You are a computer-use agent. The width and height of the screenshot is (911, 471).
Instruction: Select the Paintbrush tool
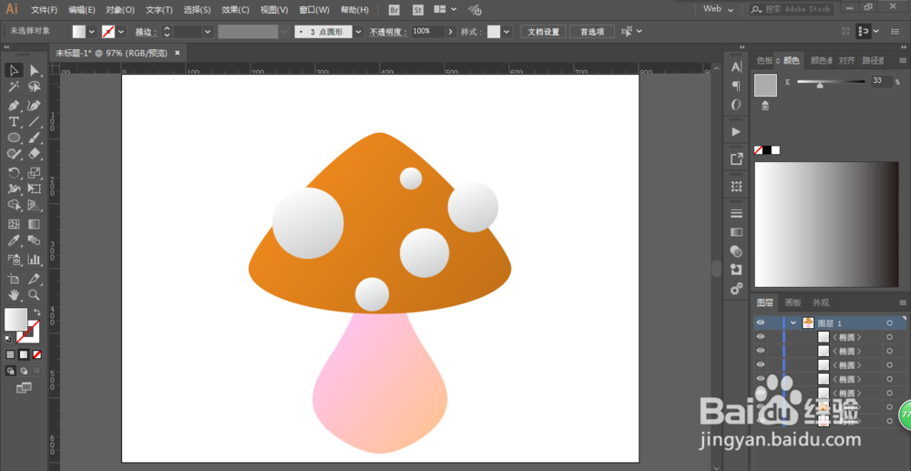(x=35, y=138)
